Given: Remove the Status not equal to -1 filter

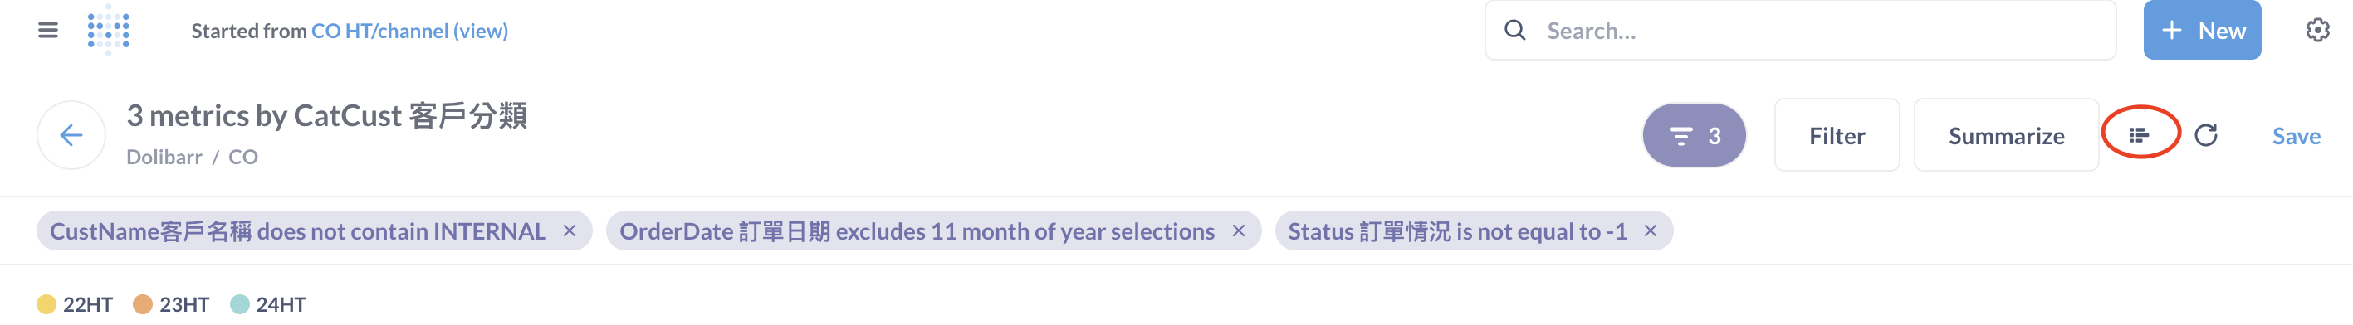Looking at the screenshot, I should (x=1651, y=231).
